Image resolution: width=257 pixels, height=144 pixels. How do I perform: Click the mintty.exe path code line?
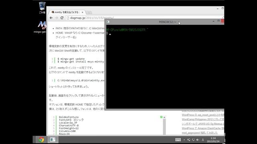[81, 80]
